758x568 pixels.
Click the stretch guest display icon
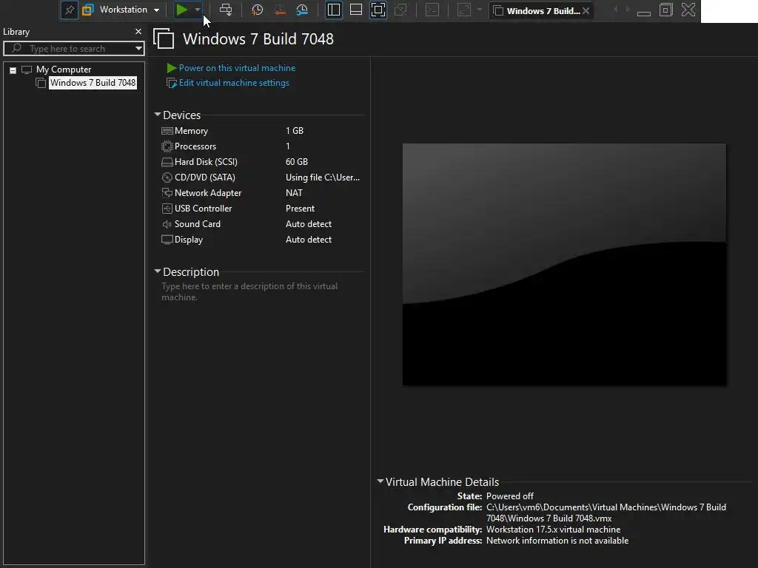463,10
